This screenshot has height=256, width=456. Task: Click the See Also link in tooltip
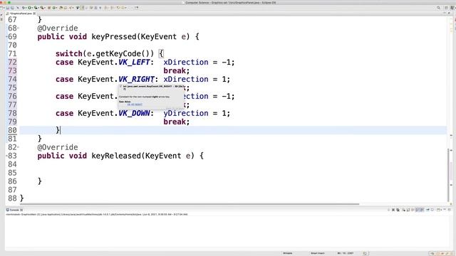(135, 105)
